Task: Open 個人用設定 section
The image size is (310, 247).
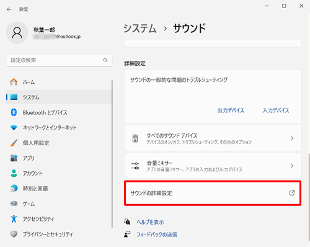Action: tap(59, 143)
